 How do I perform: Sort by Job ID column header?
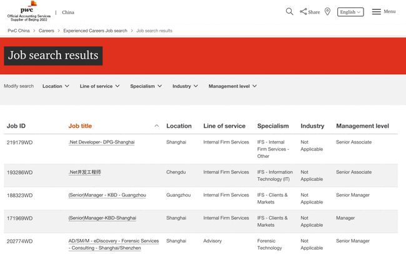click(16, 126)
